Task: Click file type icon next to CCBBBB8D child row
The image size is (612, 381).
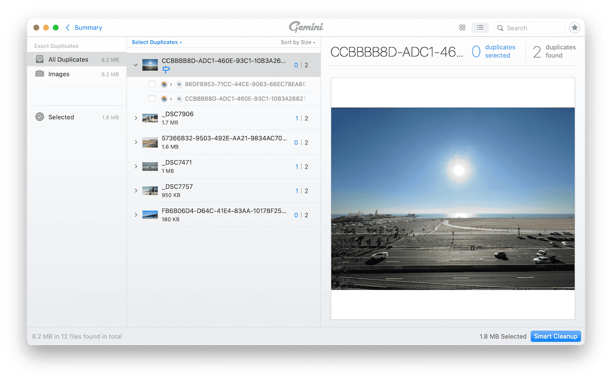Action: pyautogui.click(x=179, y=99)
